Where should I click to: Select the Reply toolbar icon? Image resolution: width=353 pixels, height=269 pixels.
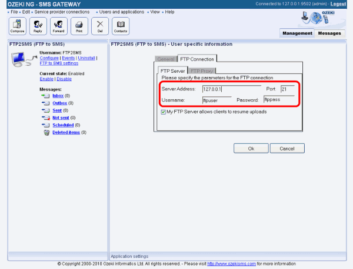point(38,26)
